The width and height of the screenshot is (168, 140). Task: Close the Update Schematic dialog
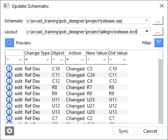click(162, 6)
